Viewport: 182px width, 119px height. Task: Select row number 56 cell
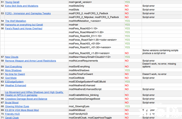(x=2, y=28)
